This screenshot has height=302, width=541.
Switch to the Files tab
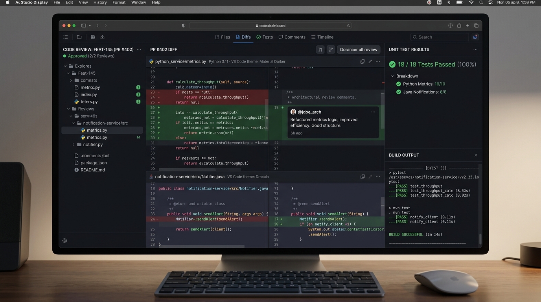(x=223, y=37)
